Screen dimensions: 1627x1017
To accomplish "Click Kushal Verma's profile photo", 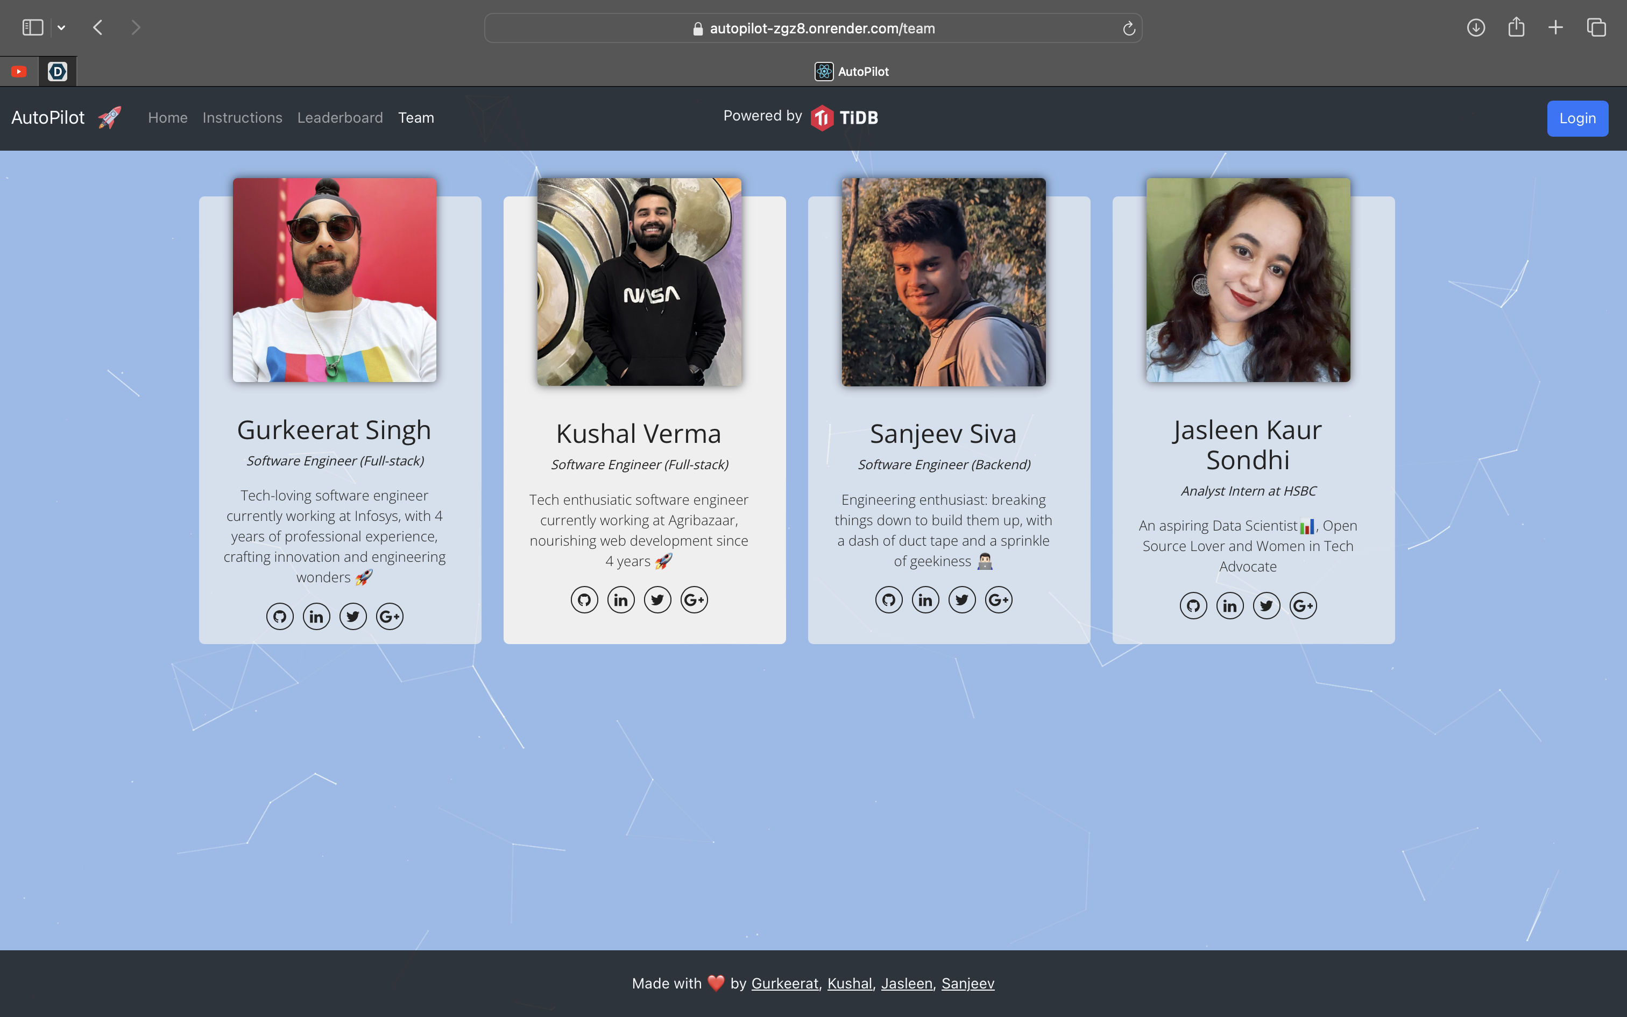I will tap(639, 281).
